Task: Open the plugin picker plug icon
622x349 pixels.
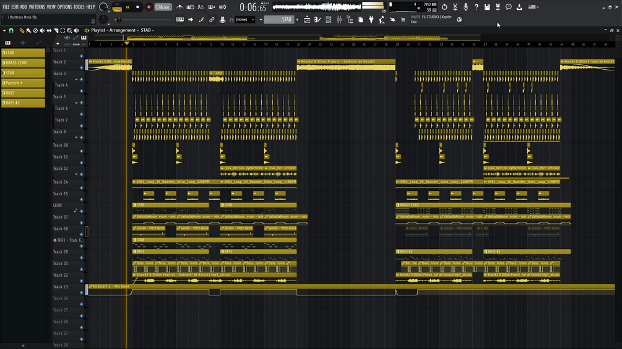Action: click(371, 19)
